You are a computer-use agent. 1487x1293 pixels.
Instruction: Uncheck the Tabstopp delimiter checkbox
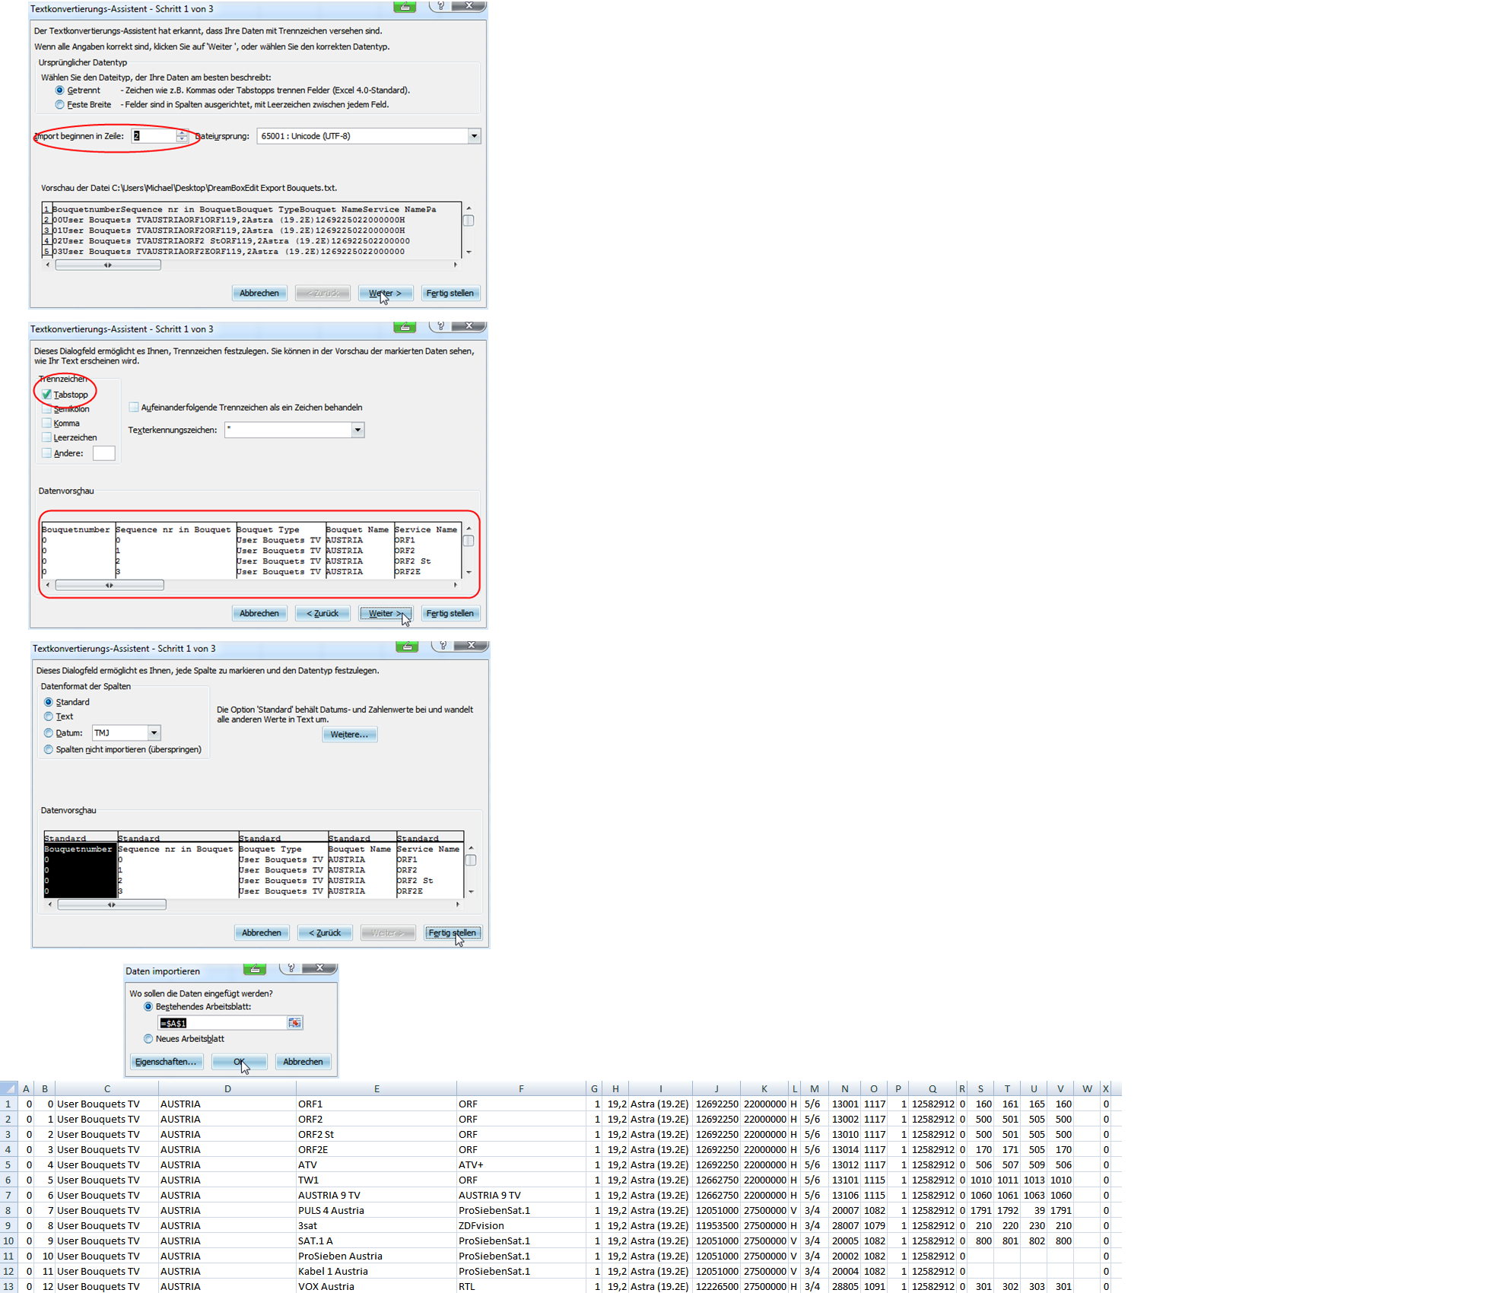(47, 395)
